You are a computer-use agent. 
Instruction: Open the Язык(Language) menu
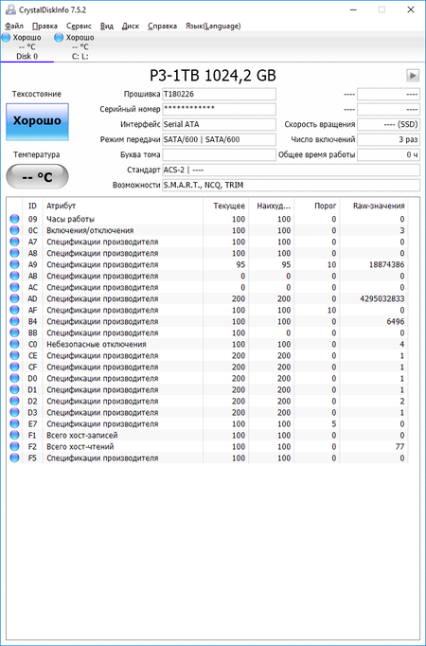coord(213,26)
